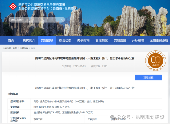Open the 交易监督 navigation tab

(x=120, y=40)
